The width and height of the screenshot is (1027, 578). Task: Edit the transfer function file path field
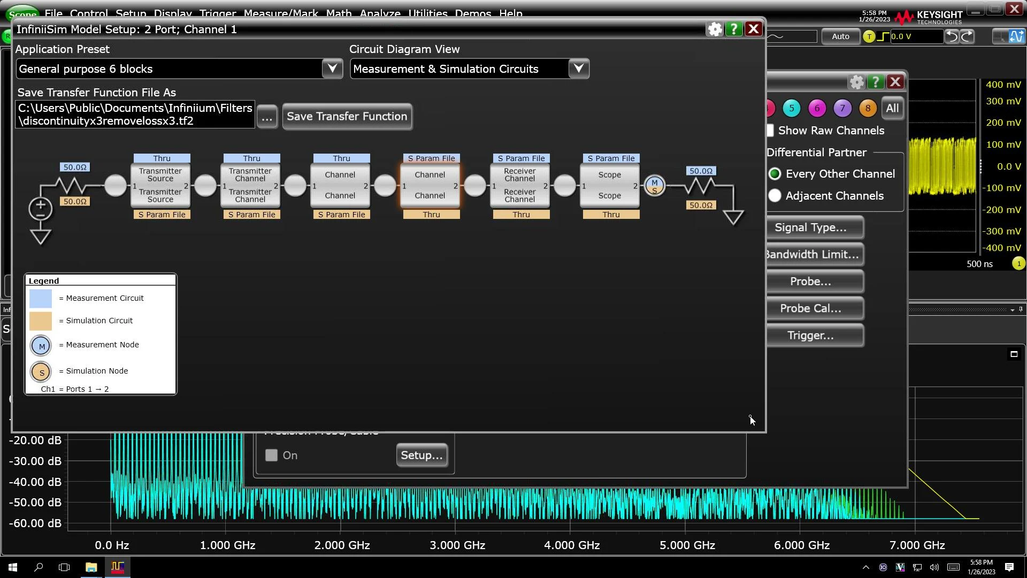click(135, 115)
